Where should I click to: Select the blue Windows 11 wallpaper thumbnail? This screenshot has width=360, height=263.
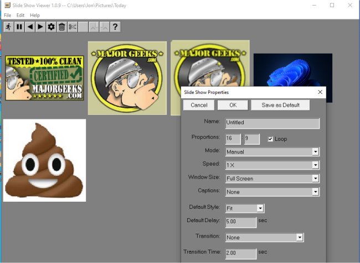tap(293, 70)
